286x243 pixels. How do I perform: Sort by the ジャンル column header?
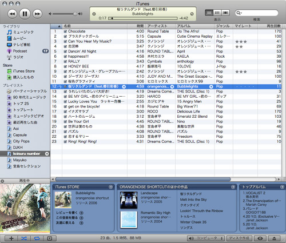pos(224,26)
